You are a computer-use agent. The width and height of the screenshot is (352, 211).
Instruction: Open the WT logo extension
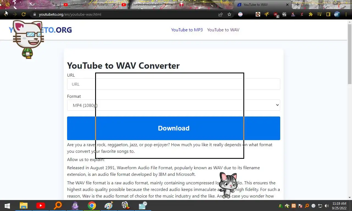[x=284, y=14]
